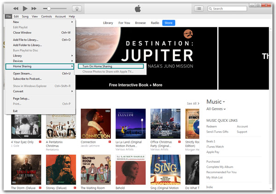Expand the Home Sharing submenu
Viewport: 276px width, 194px height.
(x=40, y=66)
